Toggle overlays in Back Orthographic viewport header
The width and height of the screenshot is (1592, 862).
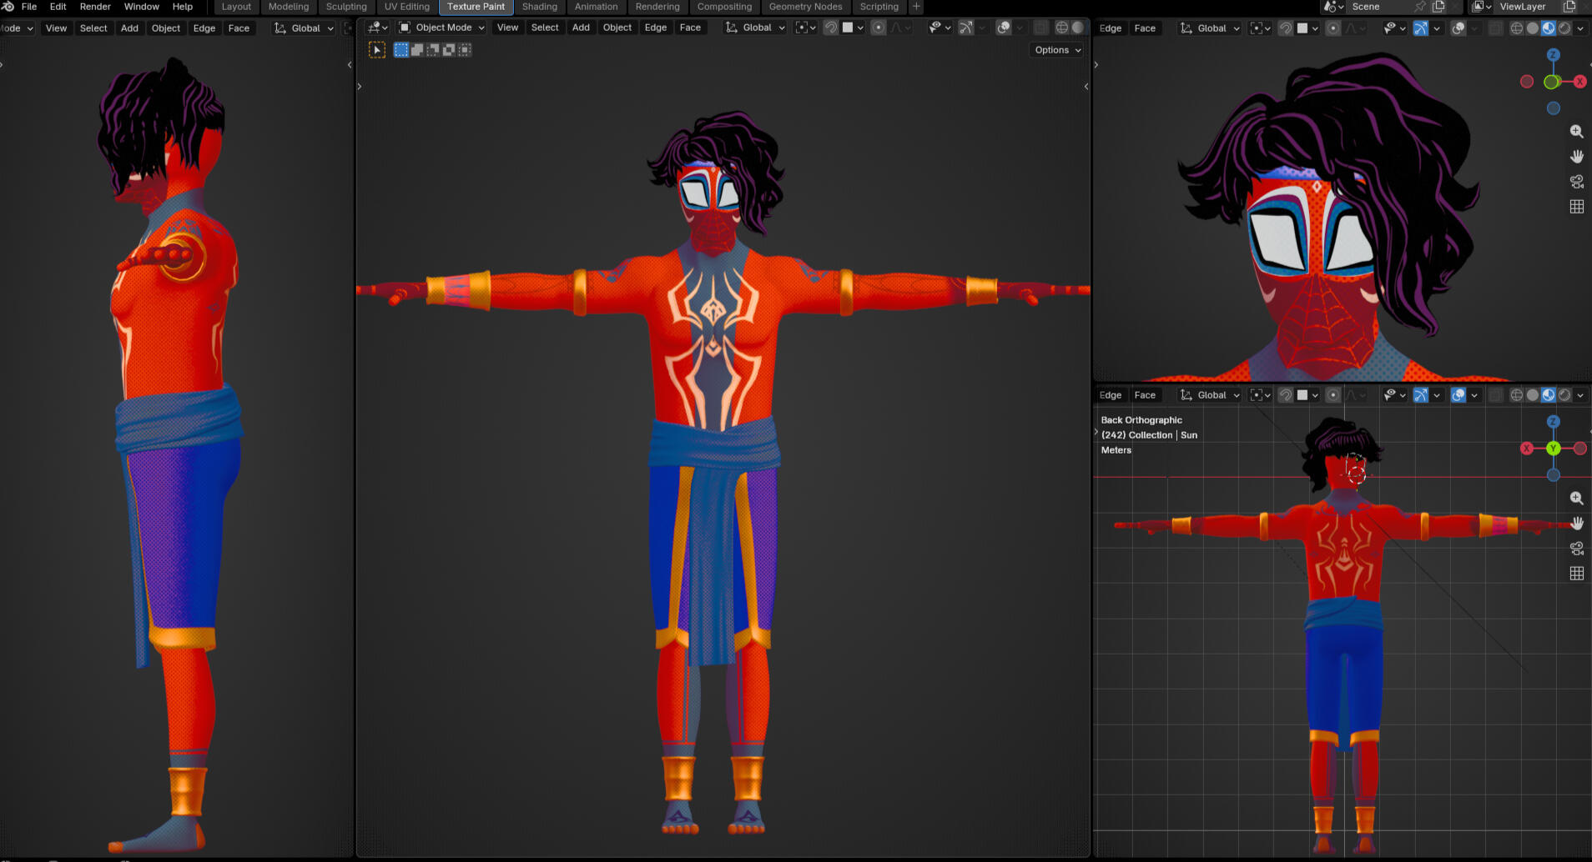tap(1458, 395)
